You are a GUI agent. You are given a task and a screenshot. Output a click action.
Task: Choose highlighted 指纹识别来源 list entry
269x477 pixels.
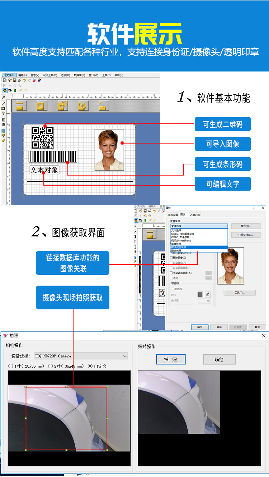pyautogui.click(x=199, y=247)
